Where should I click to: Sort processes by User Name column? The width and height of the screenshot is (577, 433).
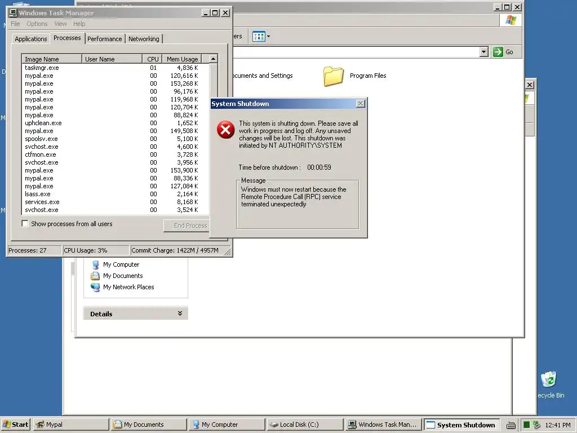click(112, 59)
